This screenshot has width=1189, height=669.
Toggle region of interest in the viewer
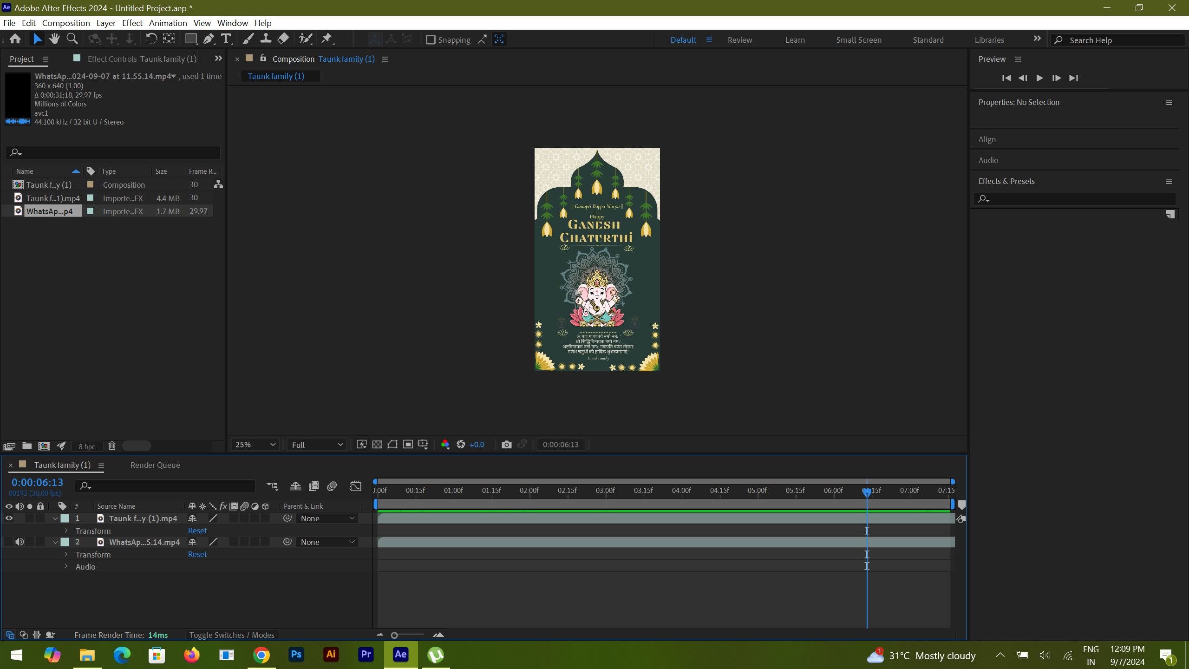pos(408,445)
